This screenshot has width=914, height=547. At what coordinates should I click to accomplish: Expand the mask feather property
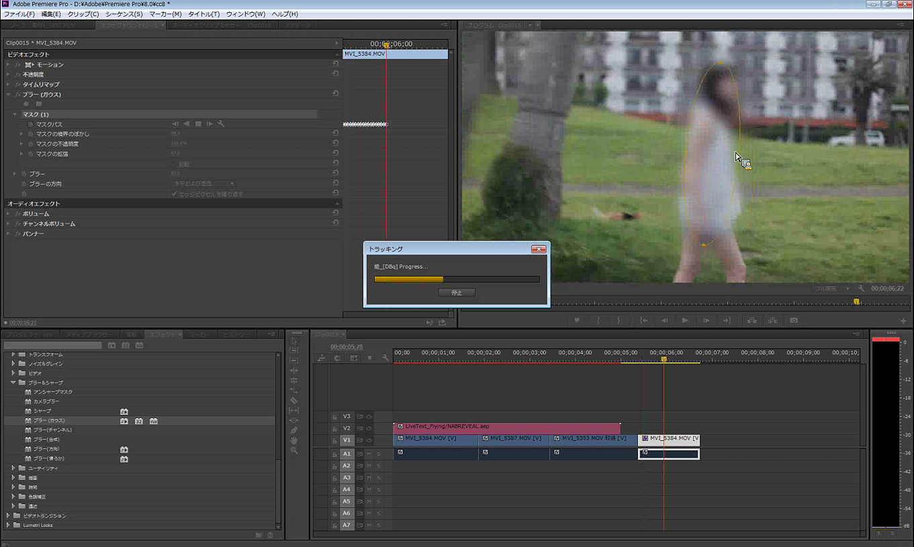pyautogui.click(x=21, y=134)
